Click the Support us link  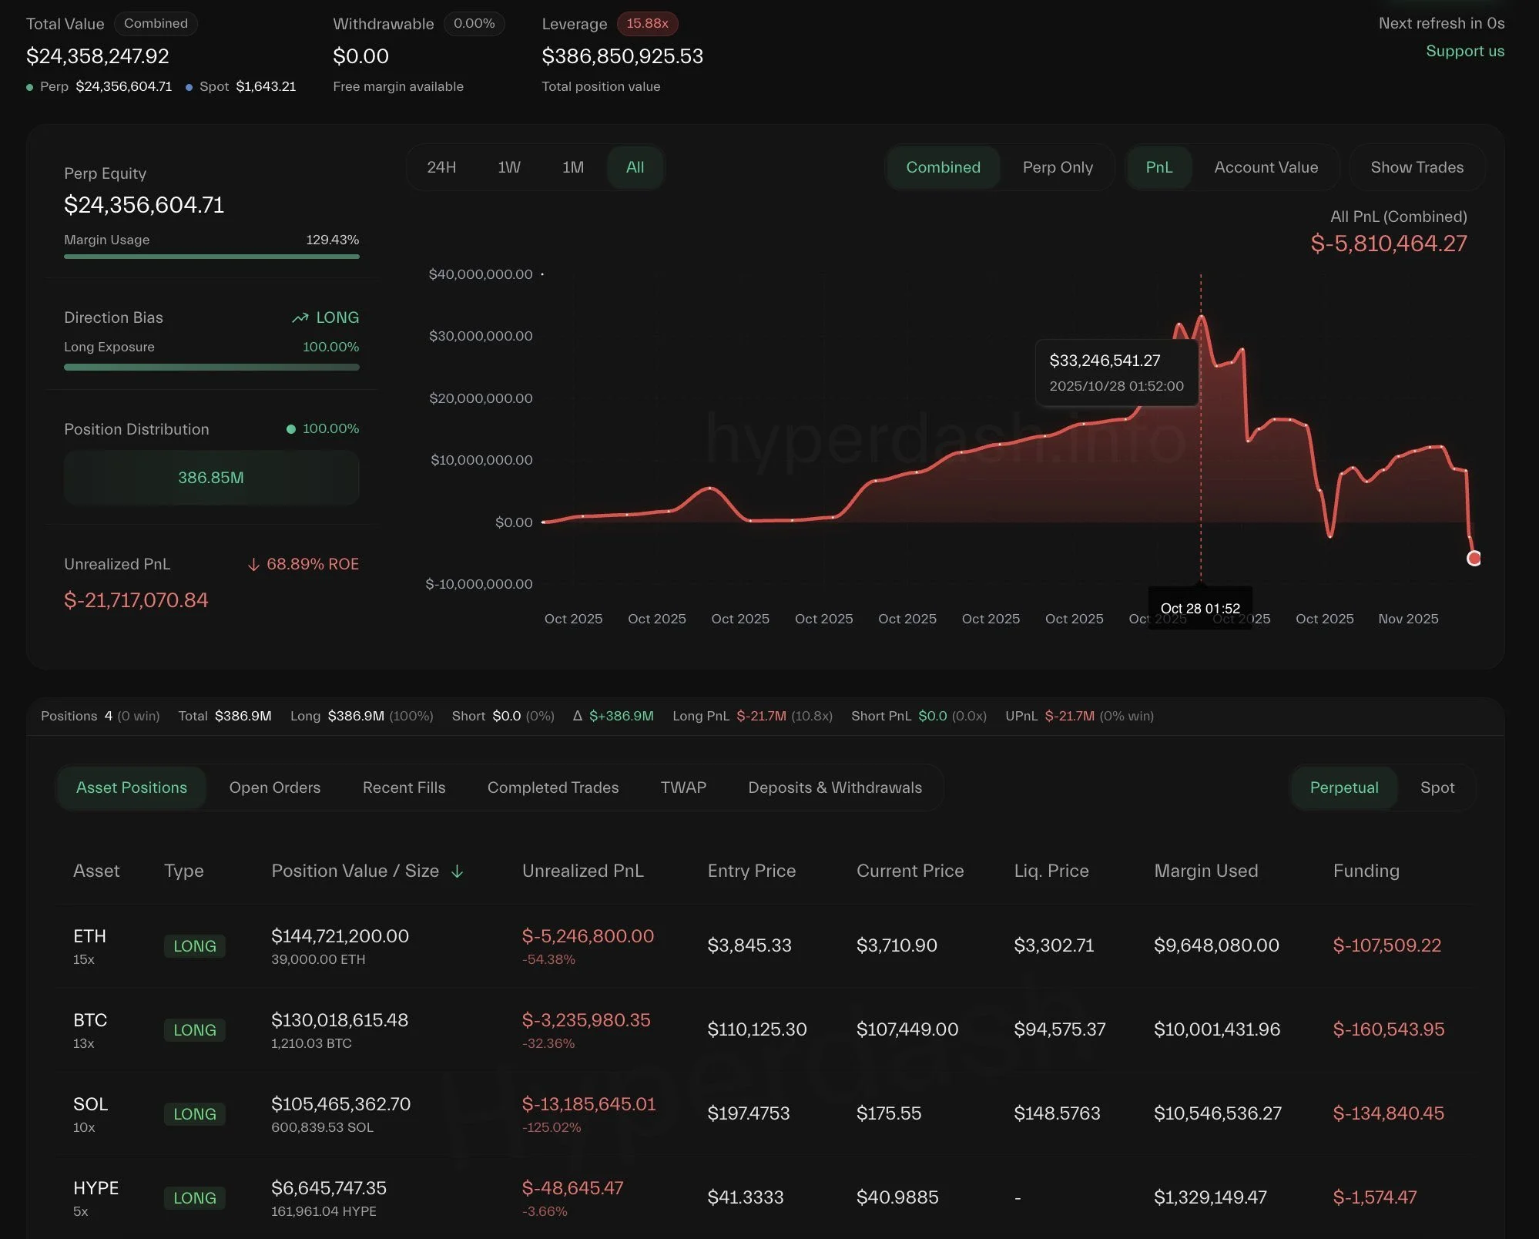[x=1464, y=51]
